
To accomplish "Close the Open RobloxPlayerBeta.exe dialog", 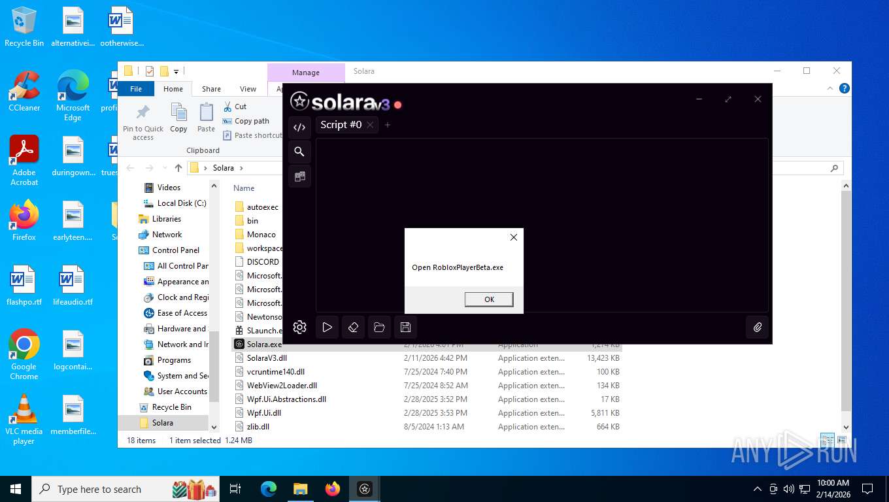I will click(x=514, y=237).
